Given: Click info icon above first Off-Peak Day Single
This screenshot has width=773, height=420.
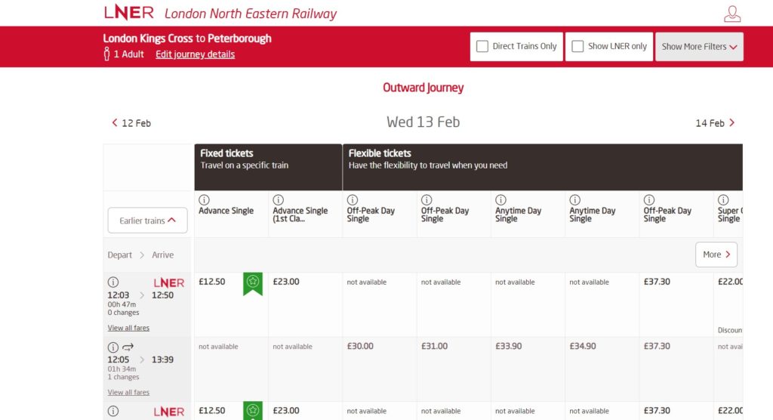Looking at the screenshot, I should pos(352,200).
